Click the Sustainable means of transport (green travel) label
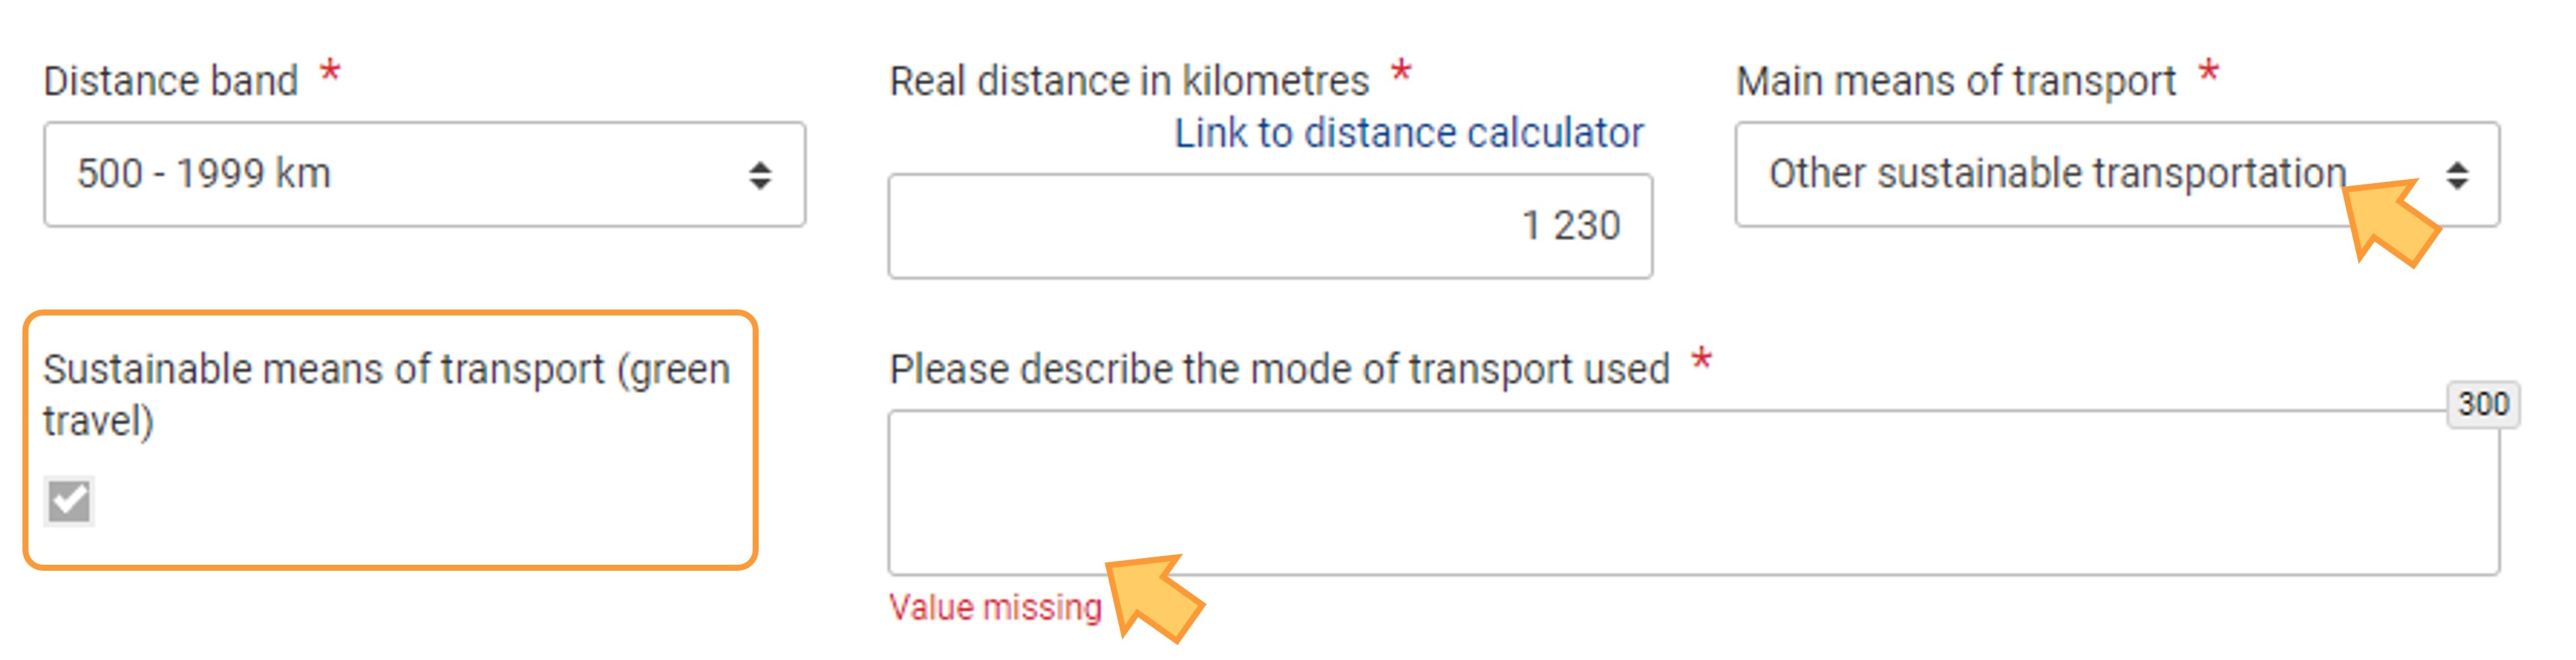2576x660 pixels. pos(387,395)
